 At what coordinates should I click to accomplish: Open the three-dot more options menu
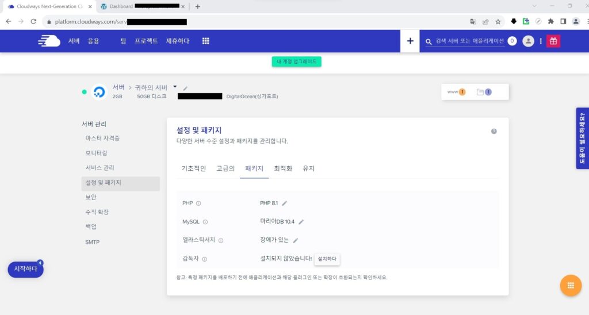click(541, 41)
